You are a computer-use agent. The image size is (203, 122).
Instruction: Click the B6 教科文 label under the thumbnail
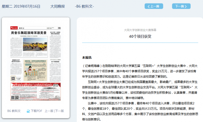(x=14, y=111)
